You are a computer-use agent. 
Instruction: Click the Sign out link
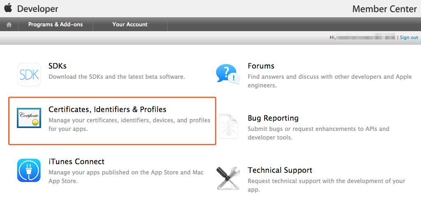pos(409,37)
